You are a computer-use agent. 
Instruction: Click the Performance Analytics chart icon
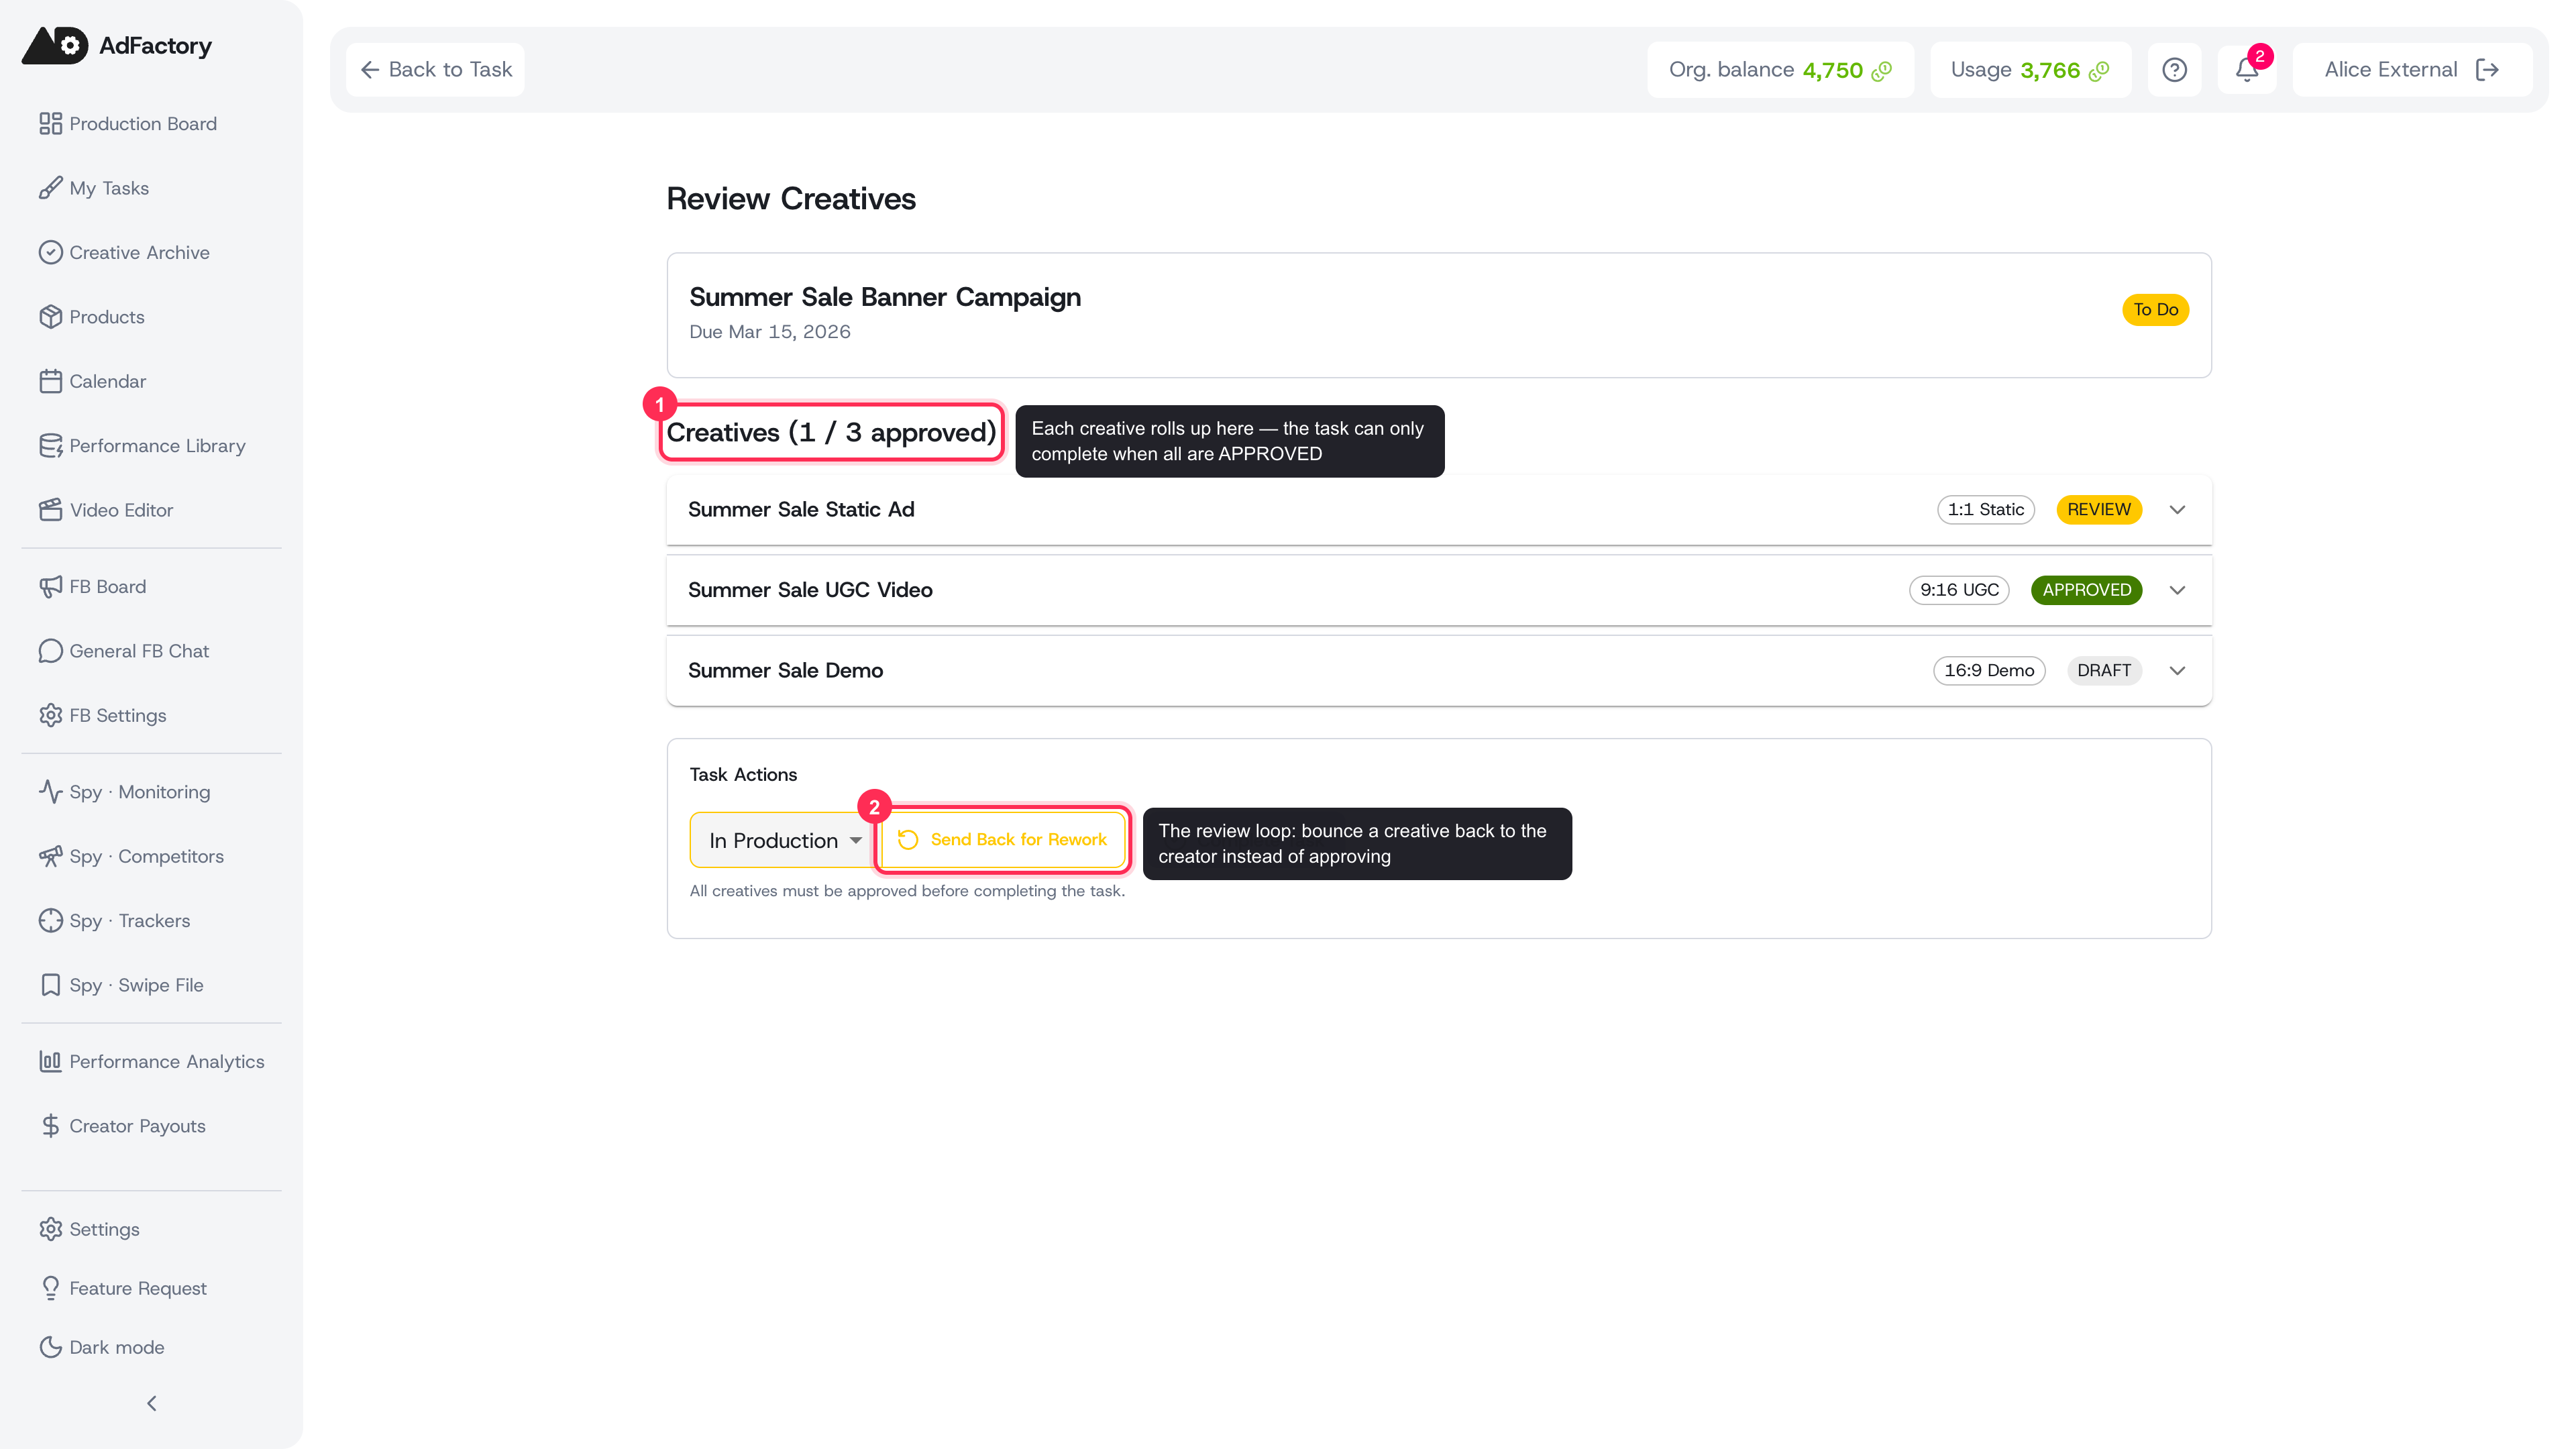(50, 1062)
